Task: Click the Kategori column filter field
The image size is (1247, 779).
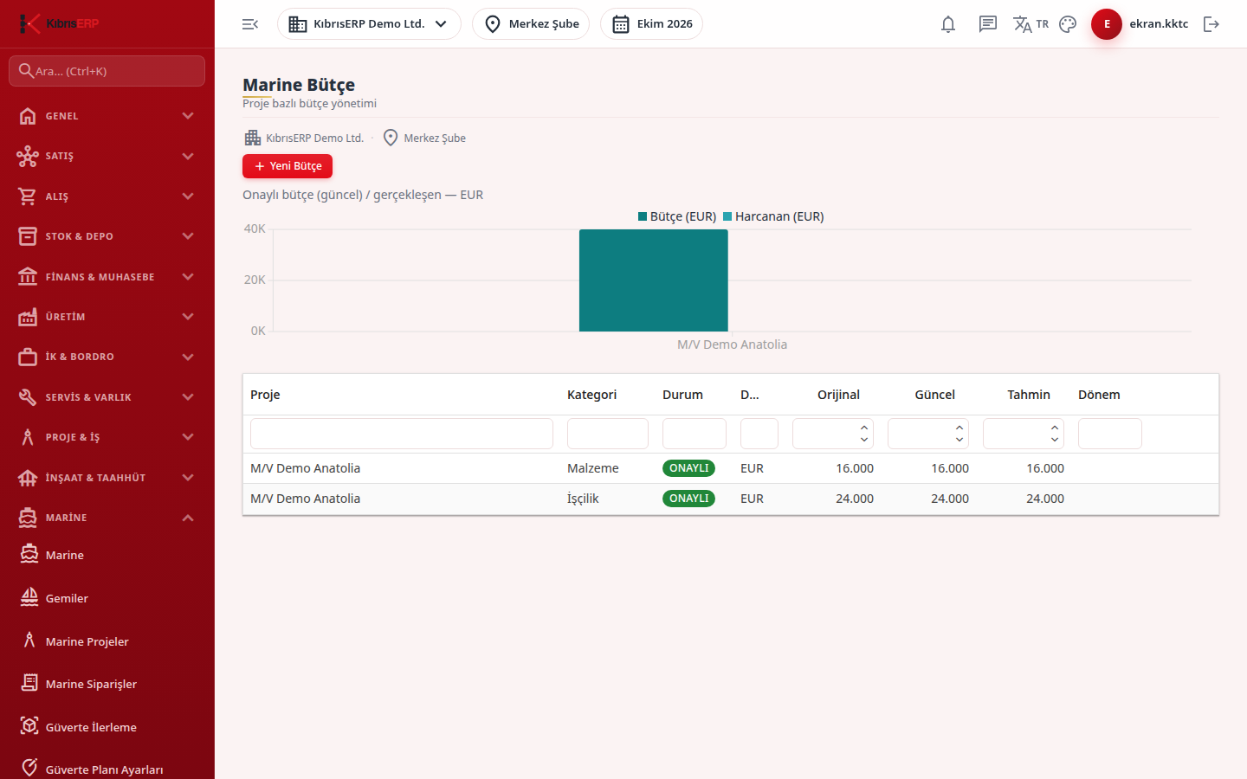Action: click(608, 434)
